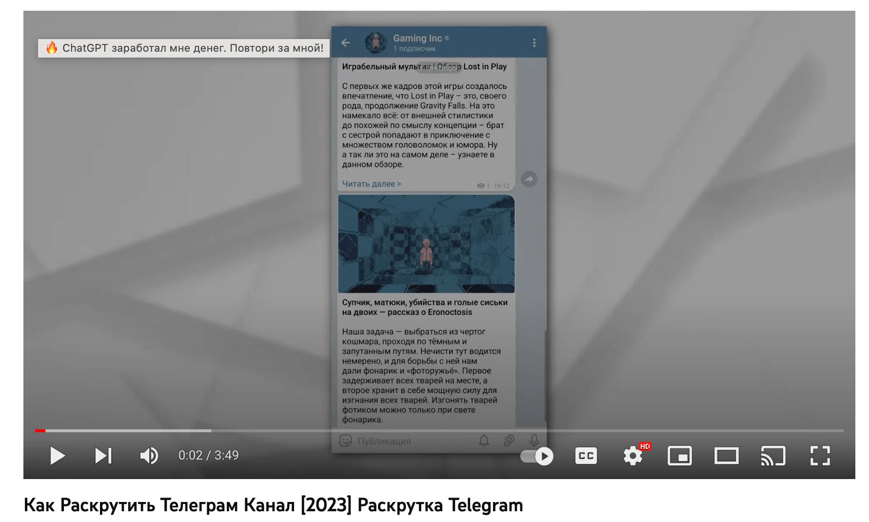Image resolution: width=869 pixels, height=522 pixels.
Task: Cast video to a TV
Action: (x=773, y=456)
